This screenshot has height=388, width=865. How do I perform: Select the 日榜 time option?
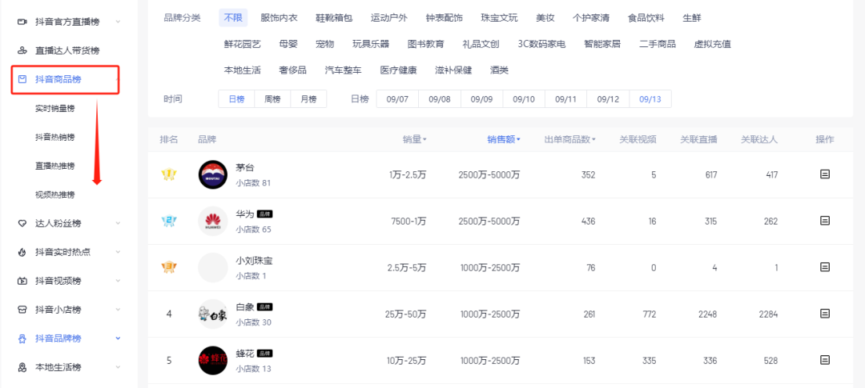click(236, 99)
